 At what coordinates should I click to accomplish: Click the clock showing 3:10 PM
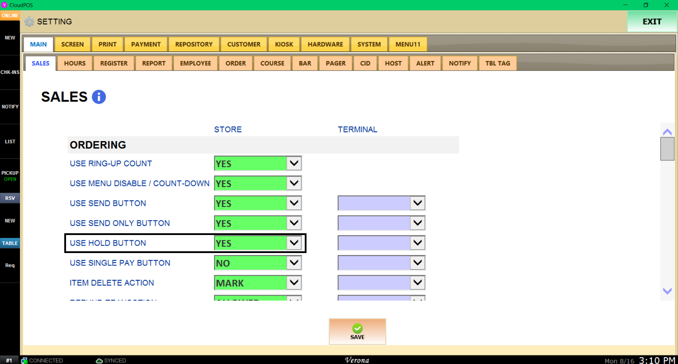[x=657, y=360]
